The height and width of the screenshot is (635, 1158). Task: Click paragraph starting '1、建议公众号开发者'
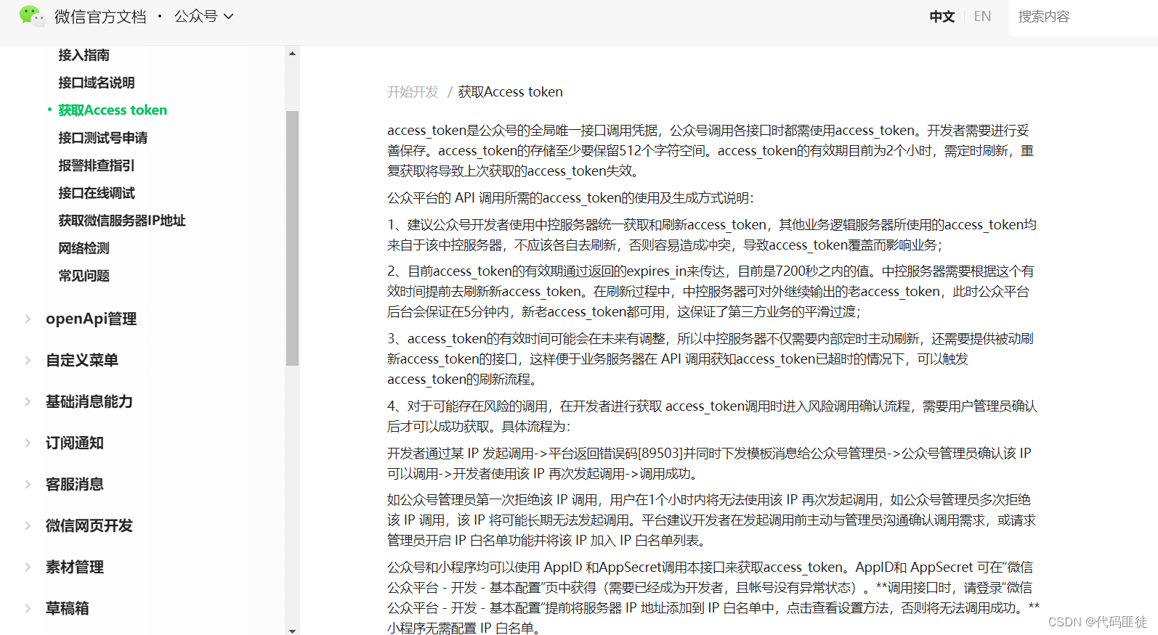click(712, 235)
